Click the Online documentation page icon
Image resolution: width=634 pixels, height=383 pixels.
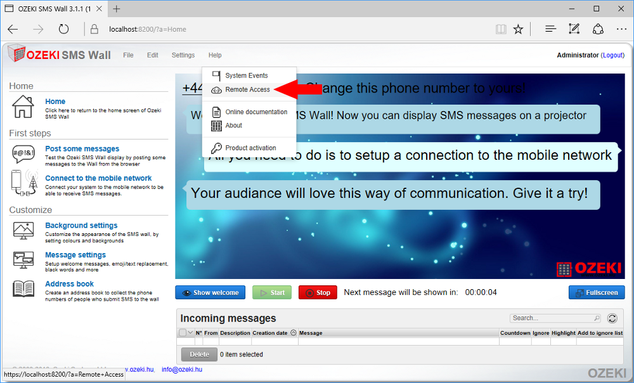[x=217, y=112]
